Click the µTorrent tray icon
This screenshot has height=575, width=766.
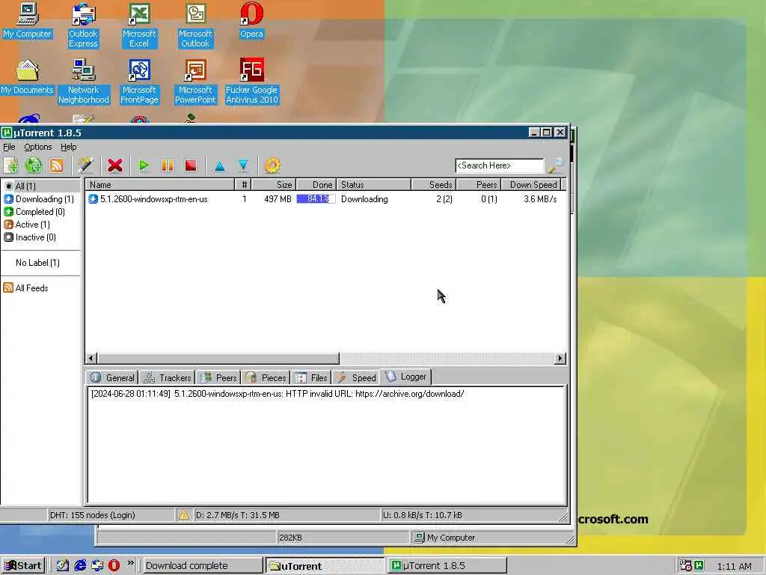tap(699, 566)
